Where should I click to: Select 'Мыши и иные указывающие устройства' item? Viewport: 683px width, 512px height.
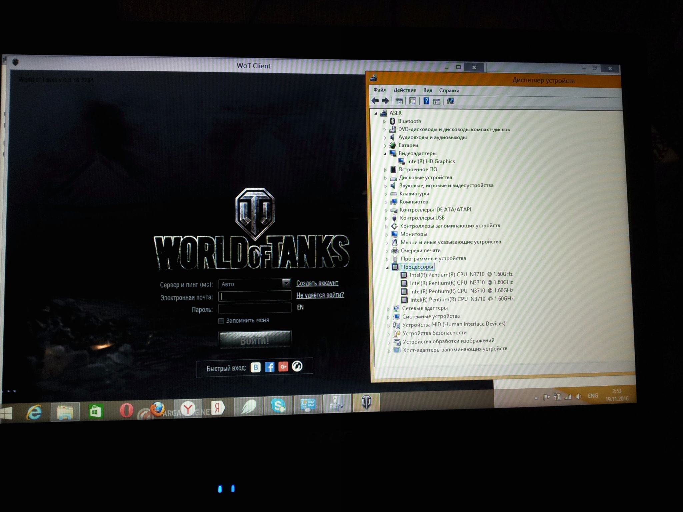451,242
